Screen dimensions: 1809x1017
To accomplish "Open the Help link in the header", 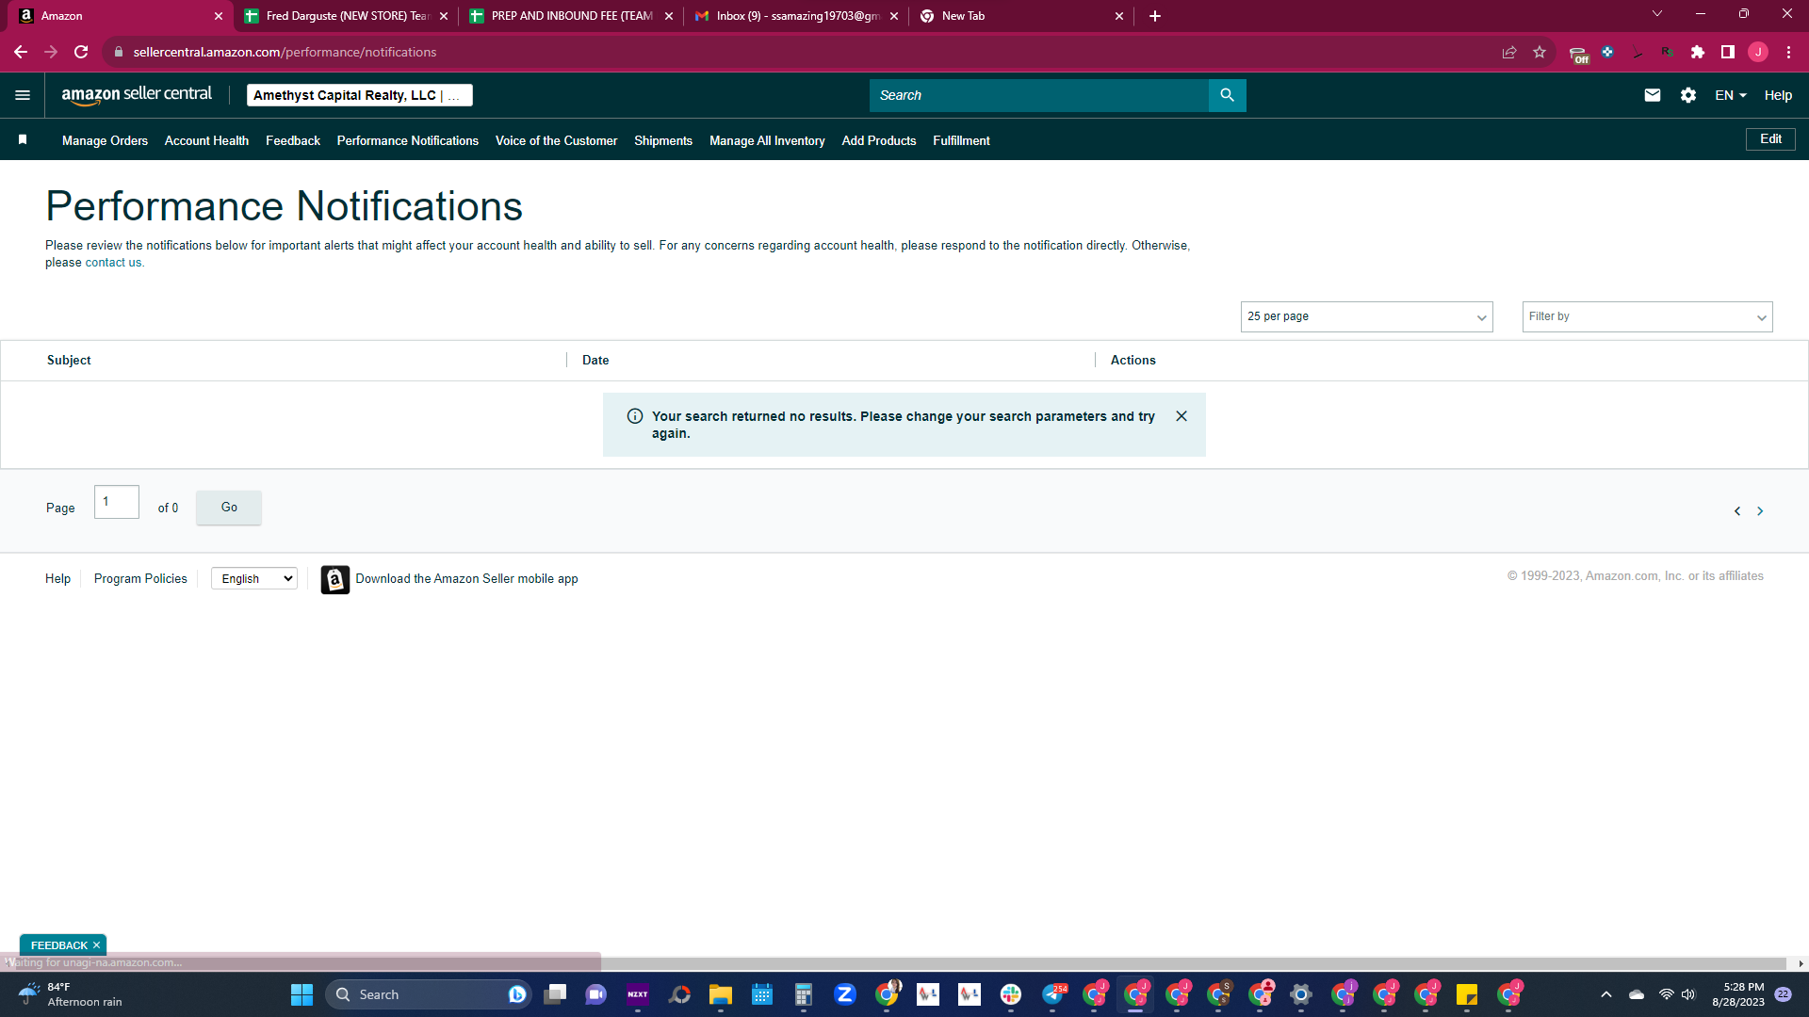I will (1778, 95).
